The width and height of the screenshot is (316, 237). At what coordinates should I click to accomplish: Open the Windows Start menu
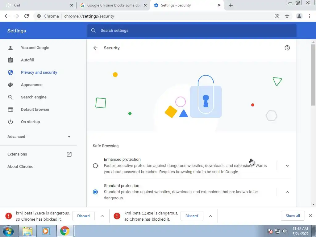click(x=8, y=231)
